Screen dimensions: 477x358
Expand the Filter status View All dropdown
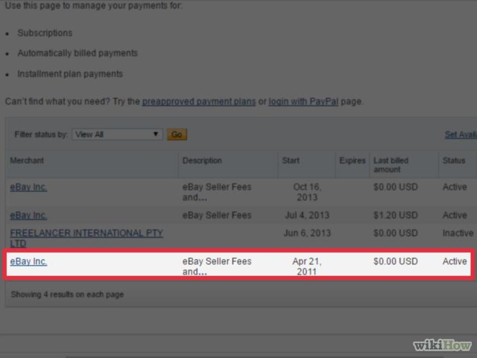coord(117,134)
